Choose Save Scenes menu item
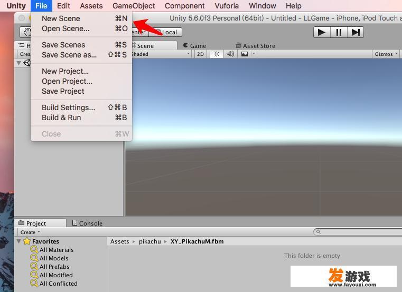 [x=81, y=45]
